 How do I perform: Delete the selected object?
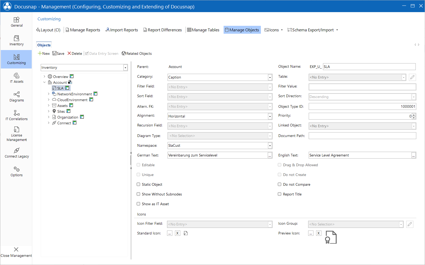[75, 53]
